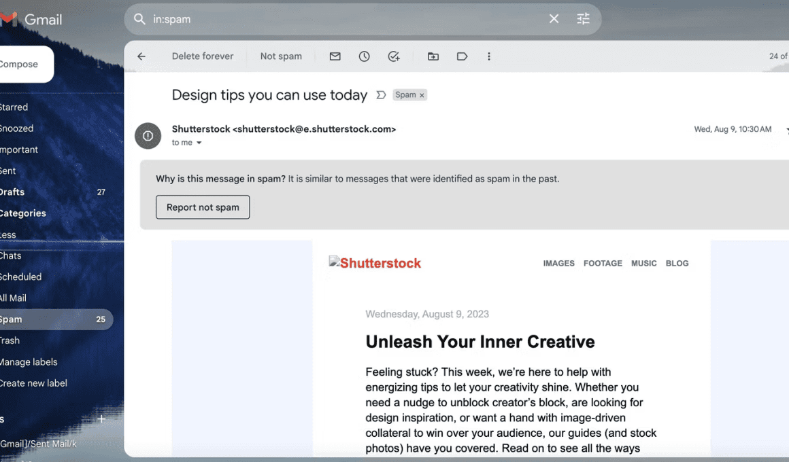The width and height of the screenshot is (789, 462).
Task: Expand the 'to me' details arrow
Action: point(199,143)
